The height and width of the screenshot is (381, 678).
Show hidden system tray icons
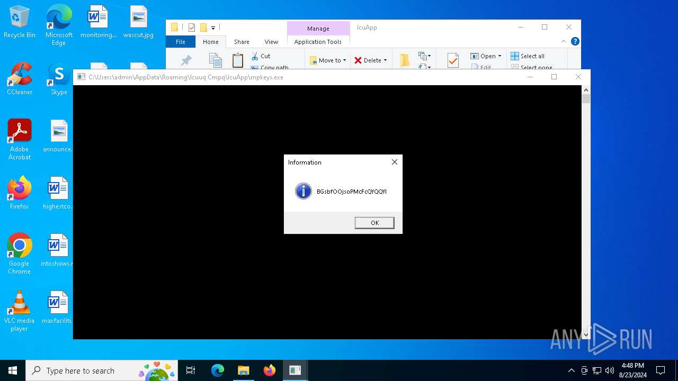(571, 370)
